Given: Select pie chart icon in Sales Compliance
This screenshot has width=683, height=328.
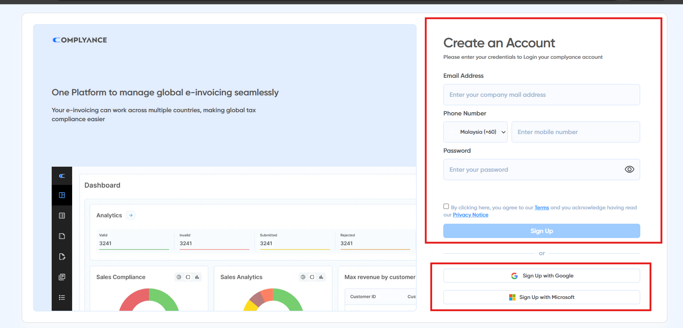Looking at the screenshot, I should [179, 277].
